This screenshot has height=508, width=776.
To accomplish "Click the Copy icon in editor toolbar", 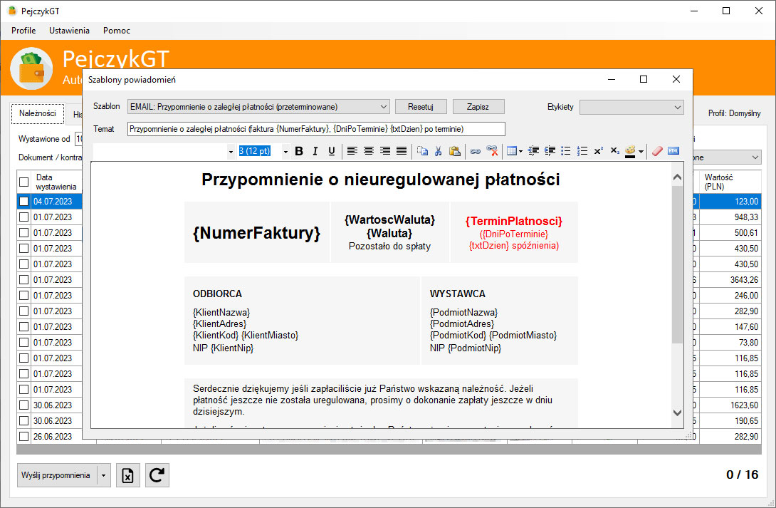I will 422,151.
